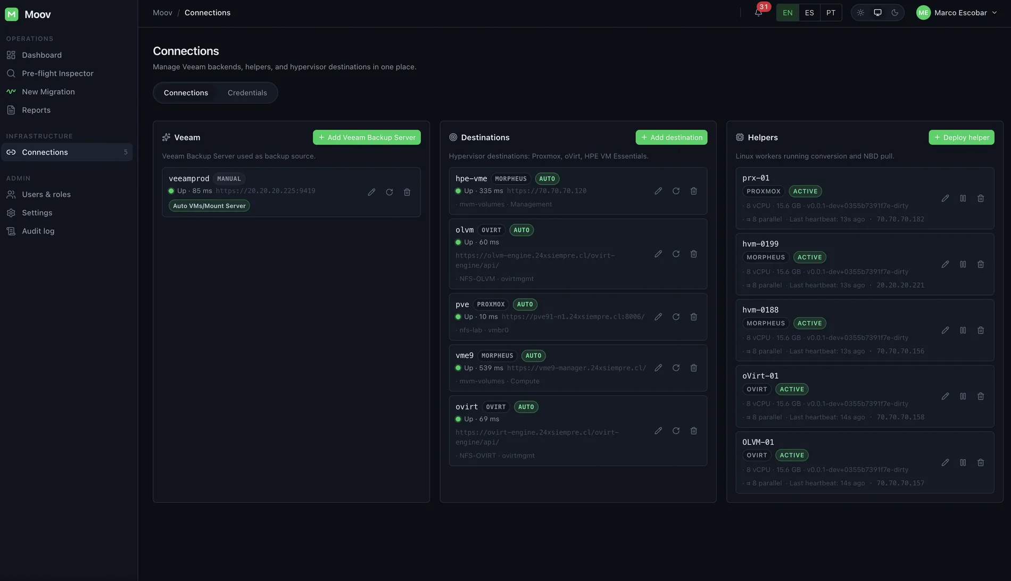The height and width of the screenshot is (581, 1011).
Task: Edit the olvm destination
Action: [658, 254]
